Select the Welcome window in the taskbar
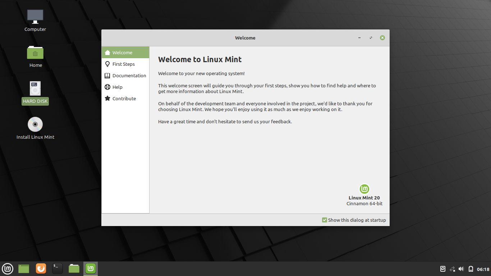 coord(90,268)
